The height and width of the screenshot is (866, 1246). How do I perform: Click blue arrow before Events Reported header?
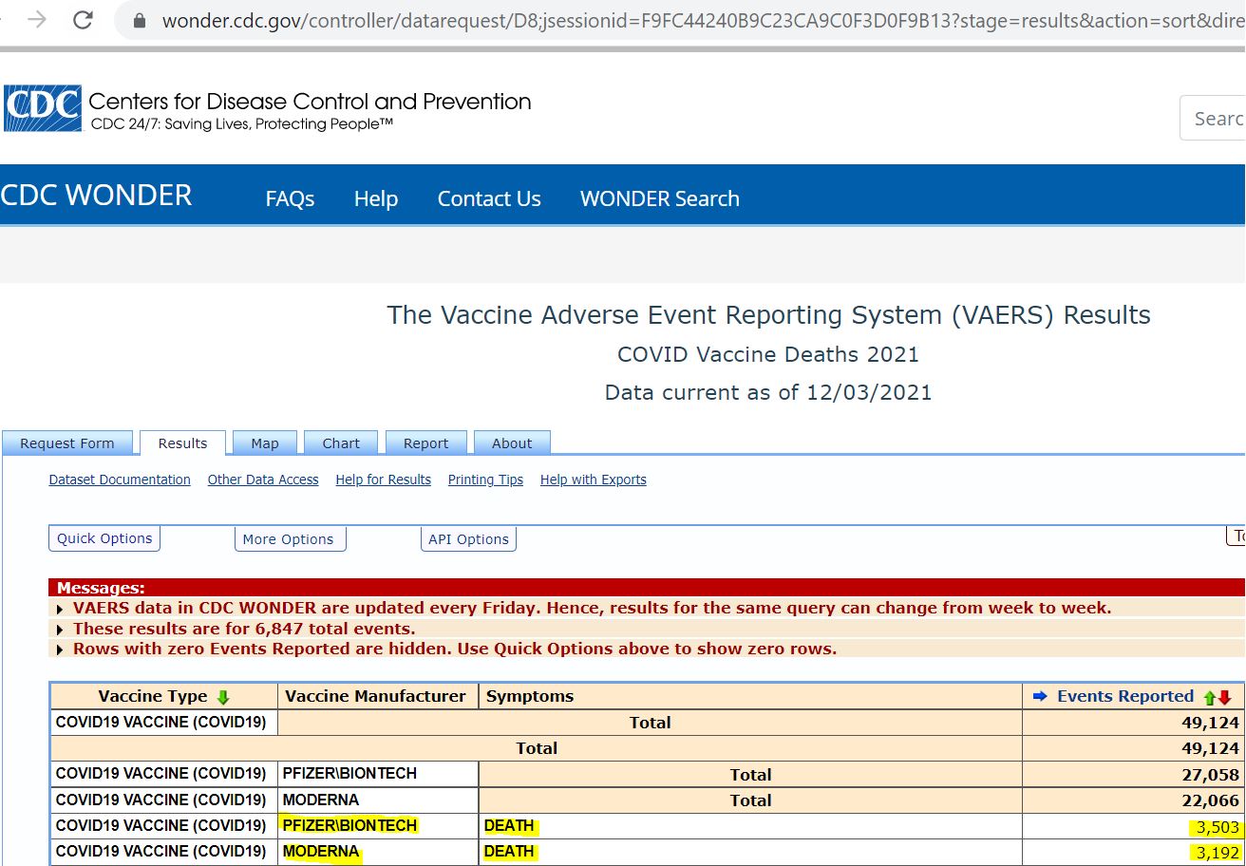point(1039,697)
